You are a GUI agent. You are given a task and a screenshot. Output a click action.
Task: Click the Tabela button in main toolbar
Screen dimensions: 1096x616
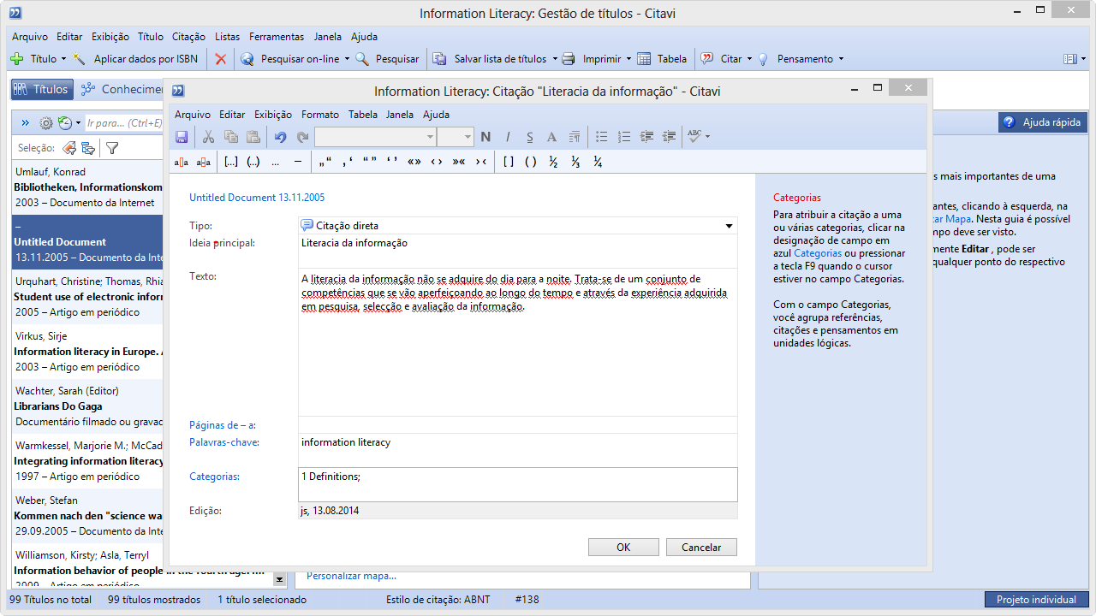(663, 59)
